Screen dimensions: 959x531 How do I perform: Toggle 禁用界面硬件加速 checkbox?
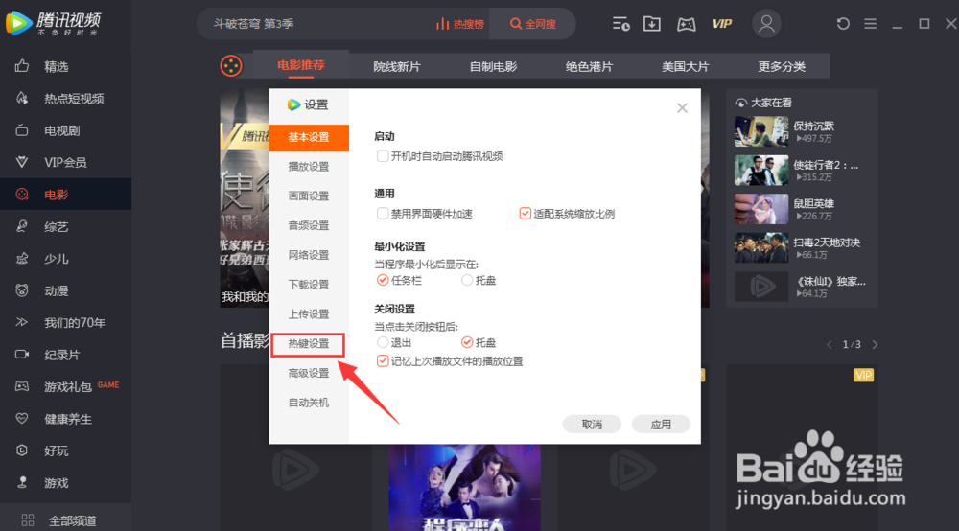coord(383,213)
